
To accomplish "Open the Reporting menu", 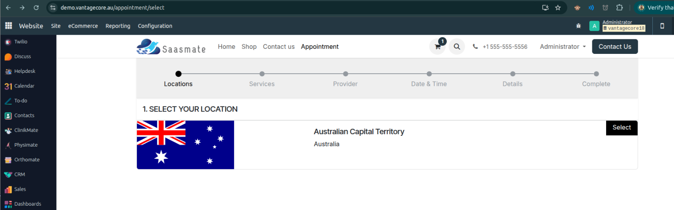I will 118,26.
